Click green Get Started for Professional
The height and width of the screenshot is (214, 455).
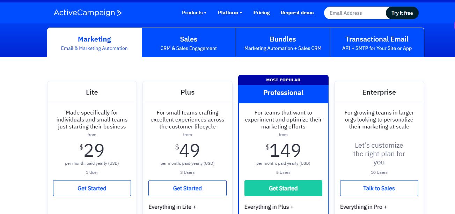283,188
